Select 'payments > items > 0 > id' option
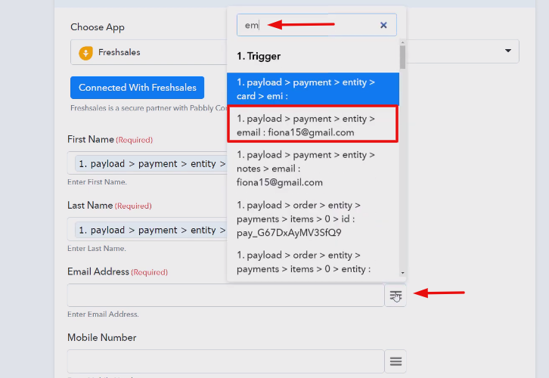This screenshot has width=549, height=378. [313, 218]
